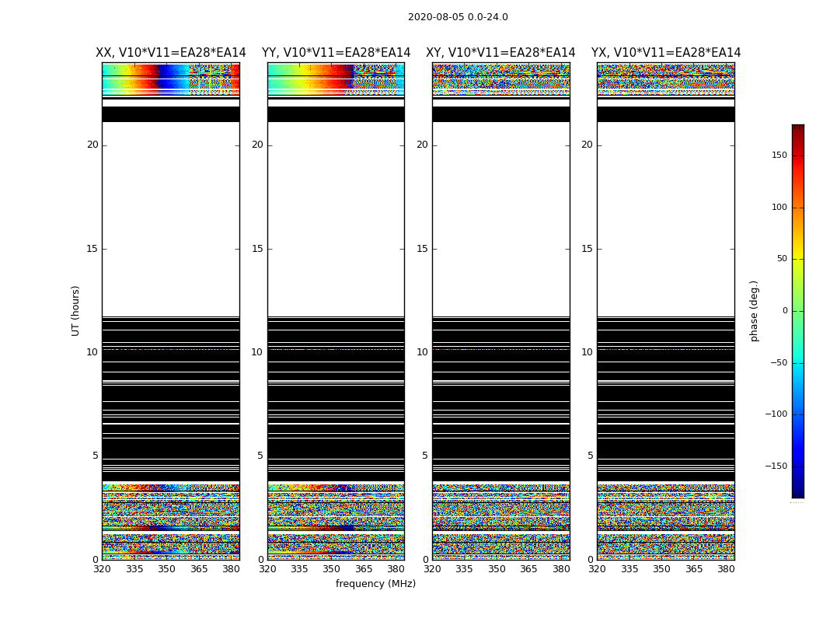The width and height of the screenshot is (816, 622).
Task: Click the XY panel title
Action: point(500,53)
